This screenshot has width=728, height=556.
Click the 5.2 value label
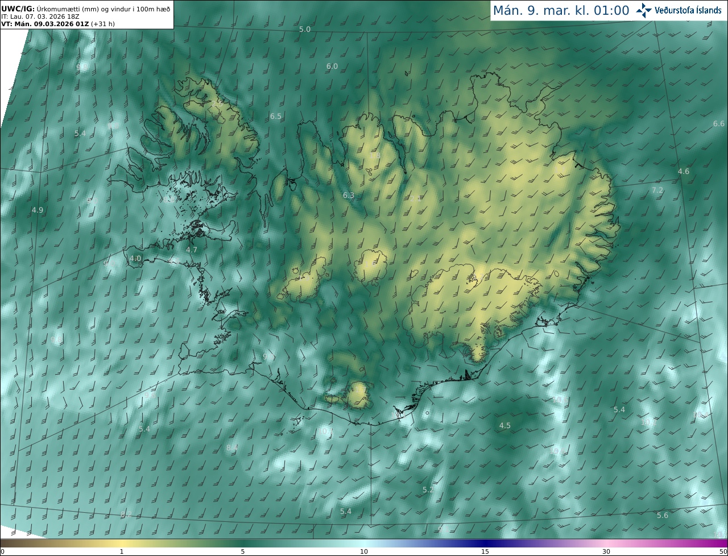coord(428,490)
